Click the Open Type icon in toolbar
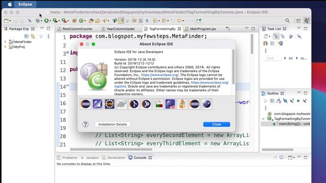 click(x=91, y=21)
